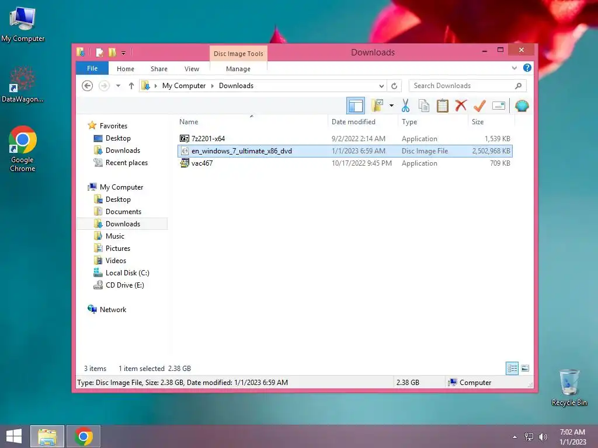The image size is (598, 448).
Task: Sort by the Size column header
Action: tap(478, 122)
